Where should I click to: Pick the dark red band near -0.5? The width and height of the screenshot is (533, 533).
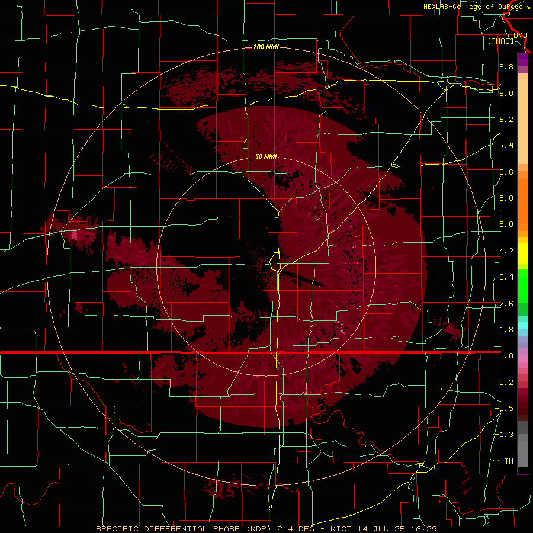pyautogui.click(x=523, y=408)
